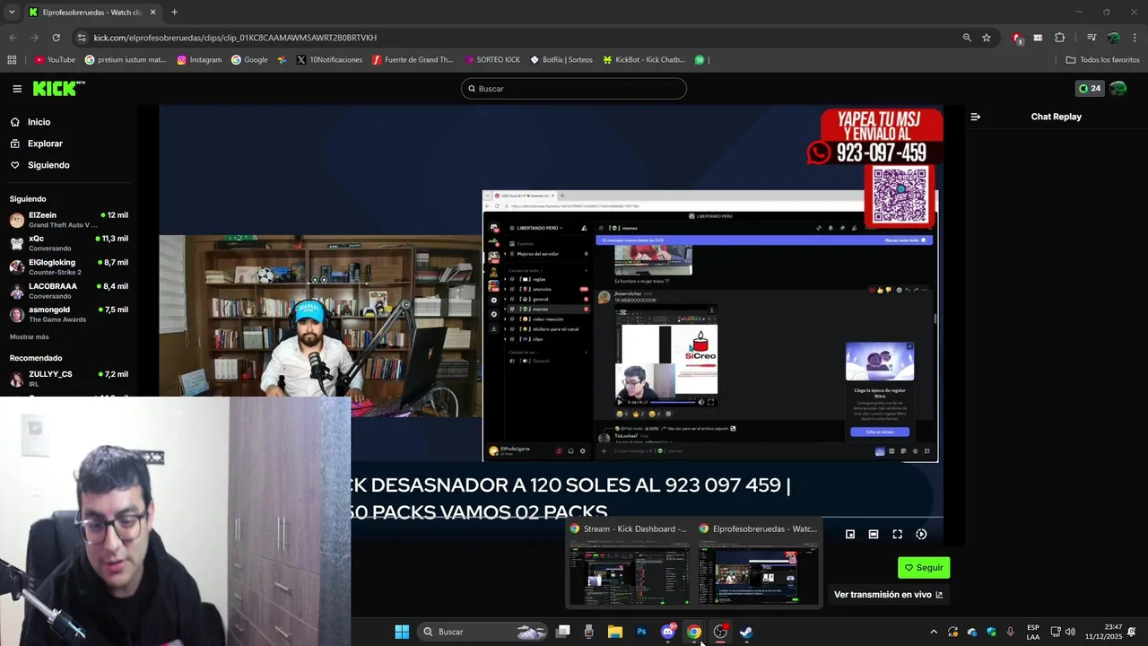
Task: Click the red extension with badge 1
Action: click(1017, 38)
